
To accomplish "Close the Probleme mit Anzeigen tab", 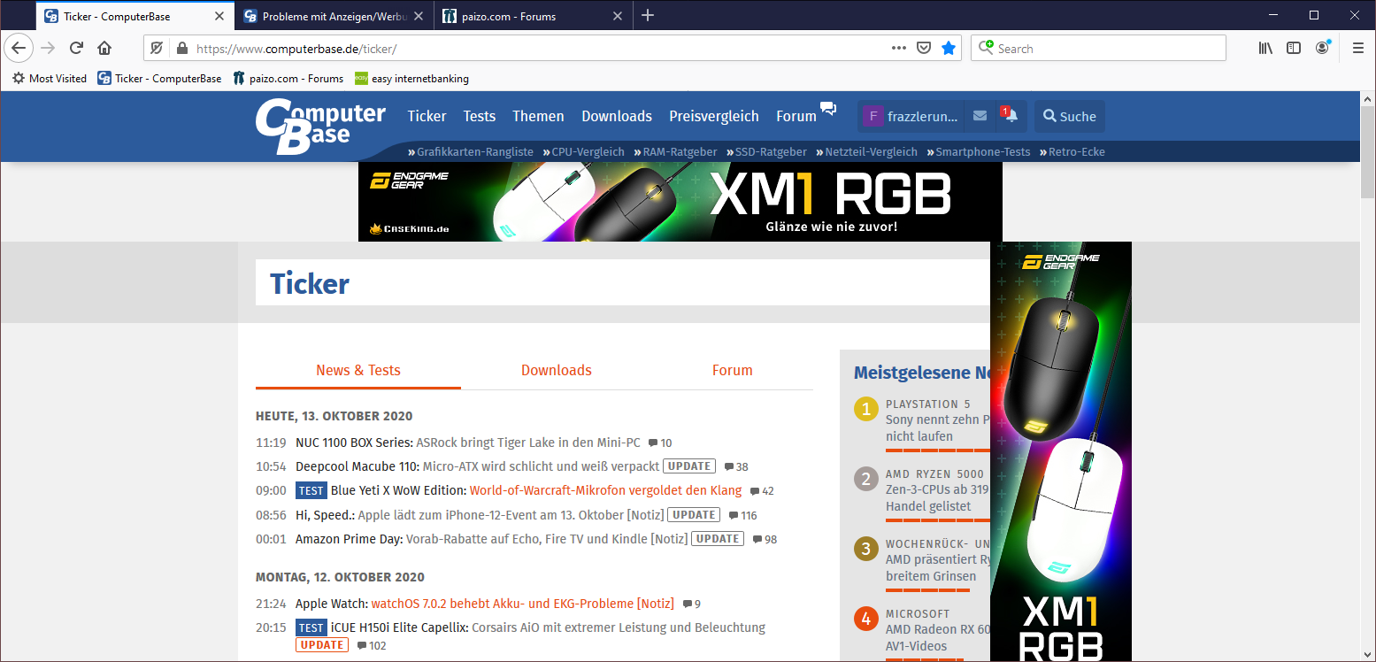I will click(419, 16).
